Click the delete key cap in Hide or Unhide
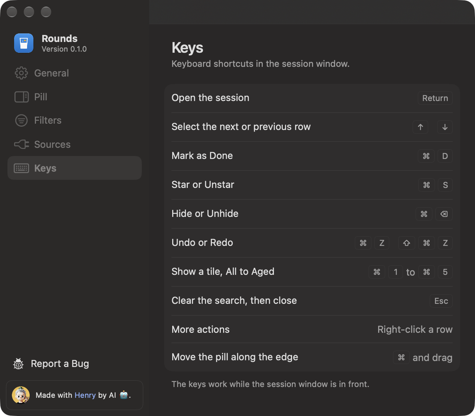 444,214
